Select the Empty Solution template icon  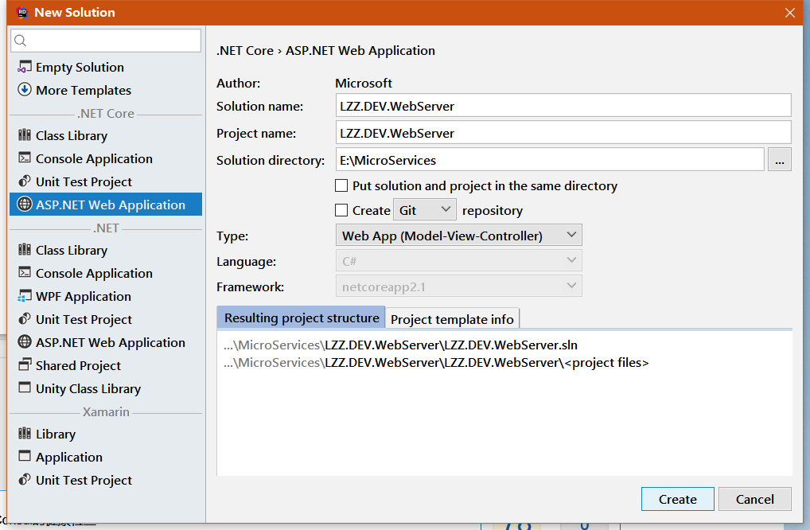[25, 67]
